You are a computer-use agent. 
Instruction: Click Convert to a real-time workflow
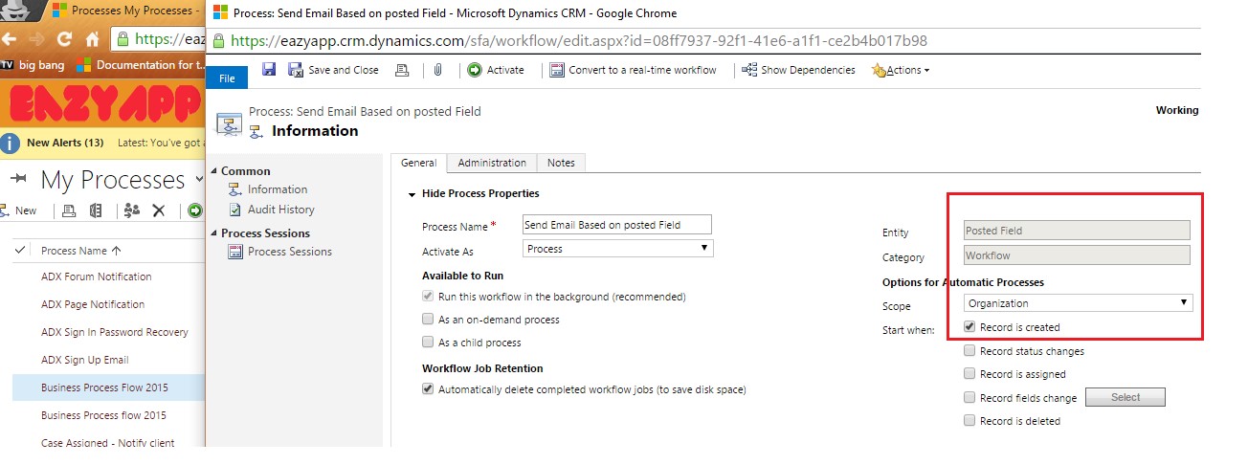(x=633, y=70)
